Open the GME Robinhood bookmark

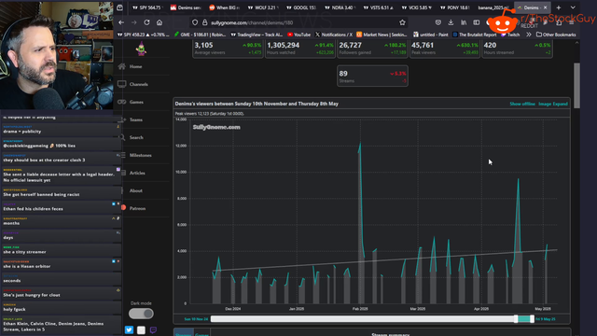(200, 35)
